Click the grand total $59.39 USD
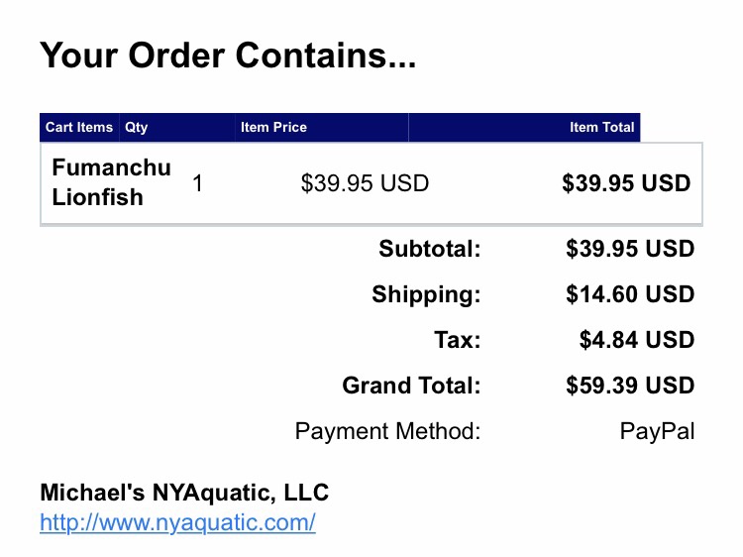 [x=630, y=385]
